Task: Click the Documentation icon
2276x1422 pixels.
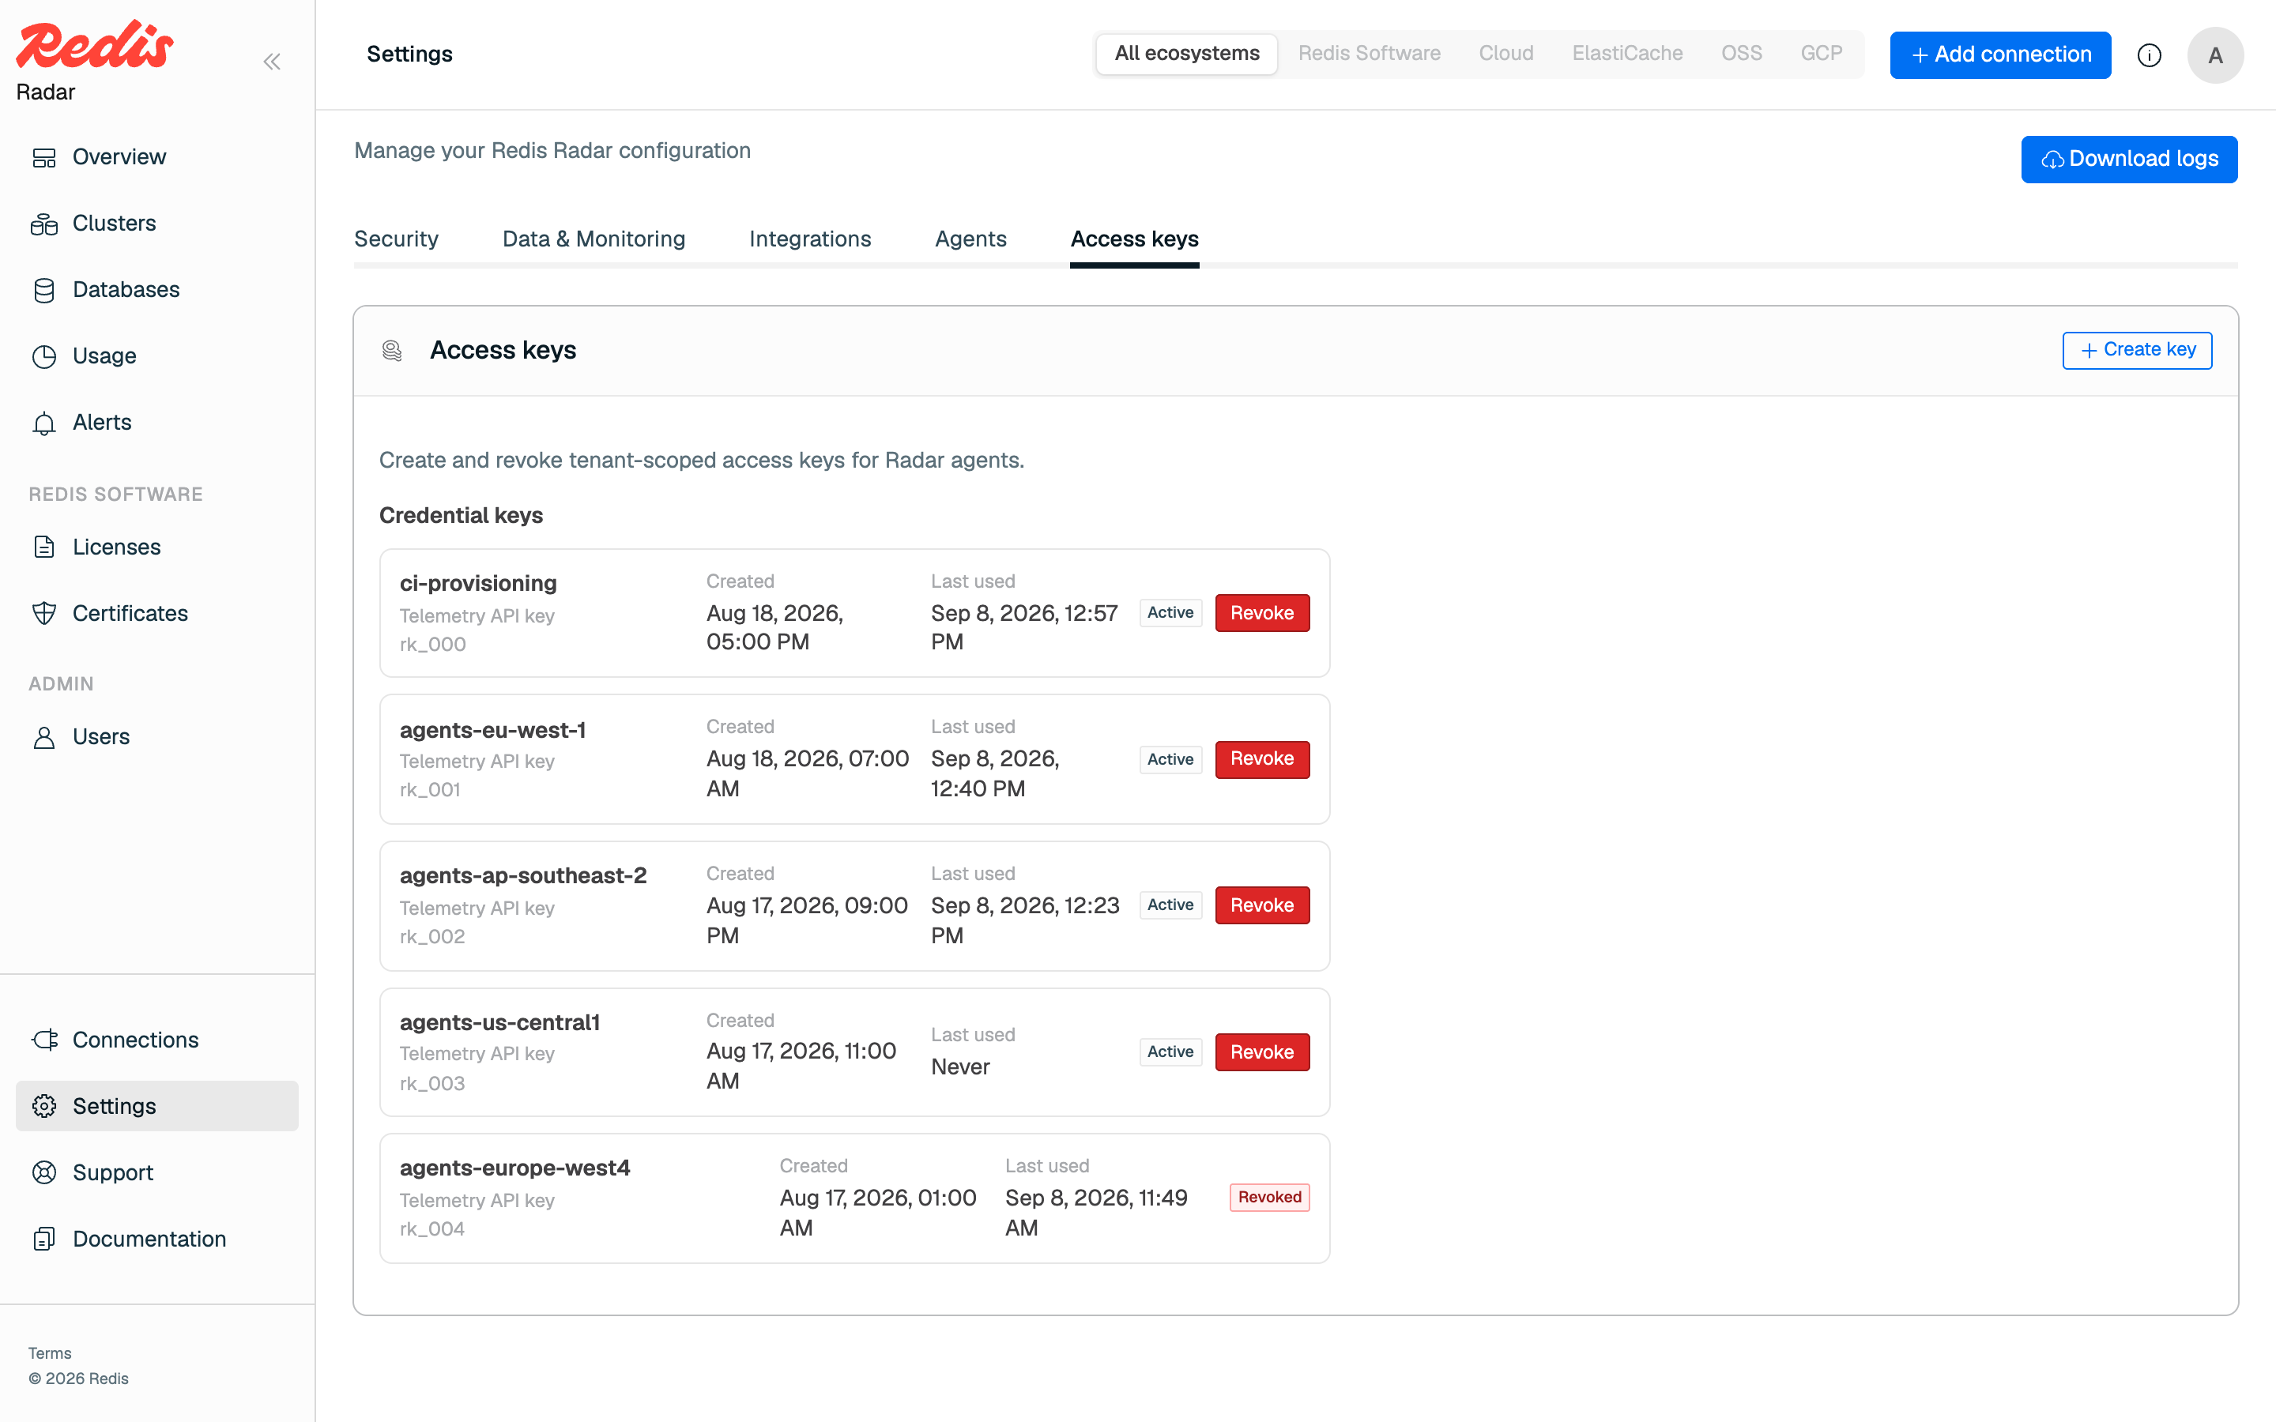Action: (44, 1239)
